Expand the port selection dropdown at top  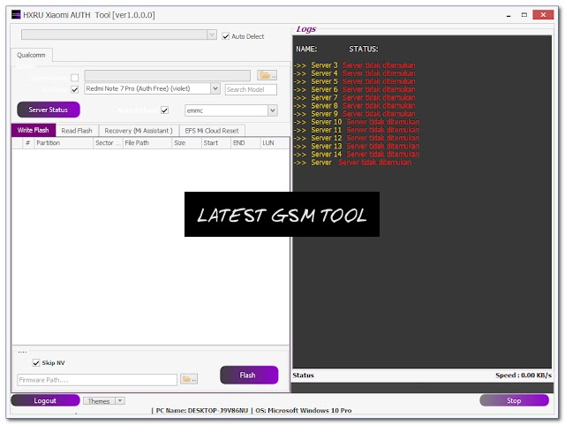coord(212,34)
